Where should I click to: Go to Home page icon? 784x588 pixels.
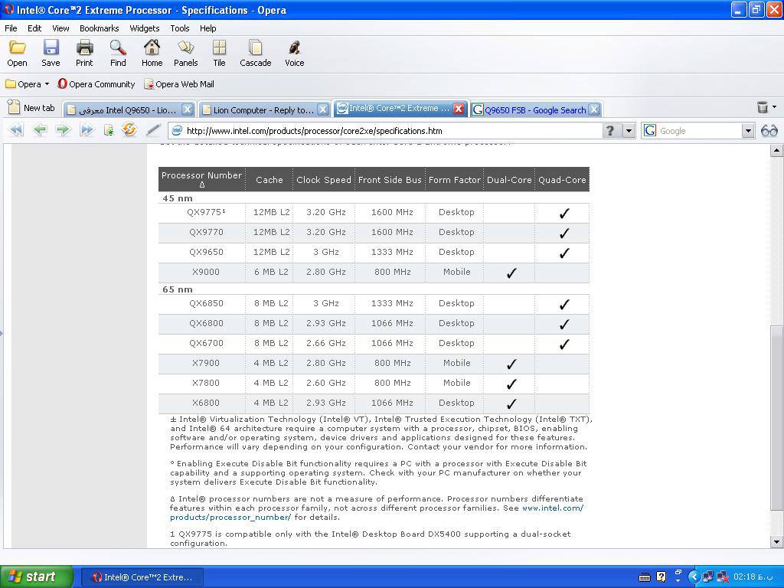point(152,54)
